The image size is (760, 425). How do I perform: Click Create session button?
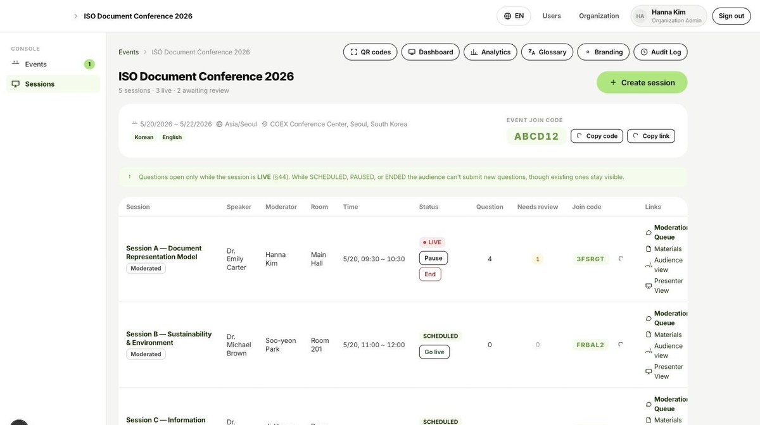(642, 82)
